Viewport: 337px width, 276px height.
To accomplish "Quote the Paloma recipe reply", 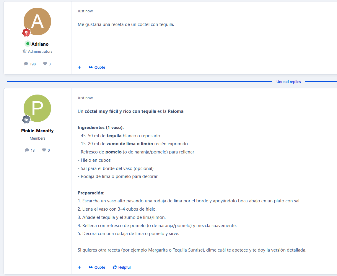I will click(97, 267).
